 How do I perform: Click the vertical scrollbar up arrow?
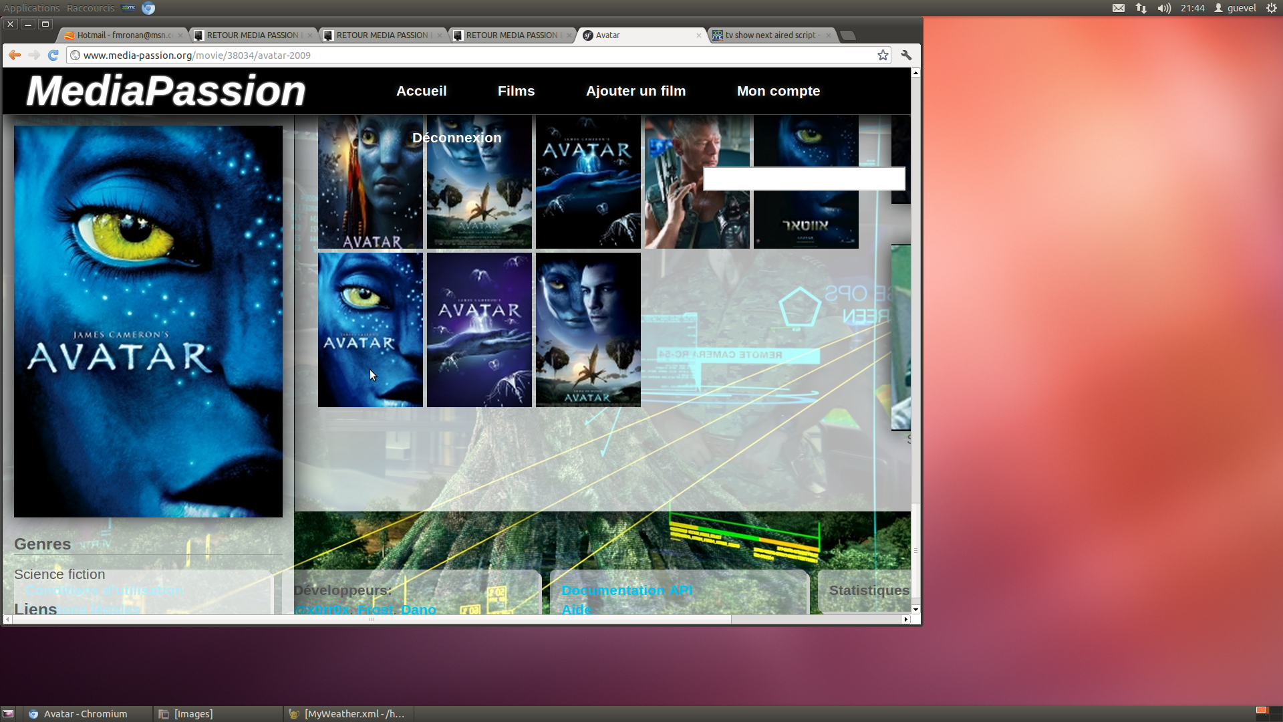915,72
